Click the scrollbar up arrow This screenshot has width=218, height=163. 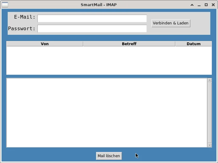click(x=209, y=80)
